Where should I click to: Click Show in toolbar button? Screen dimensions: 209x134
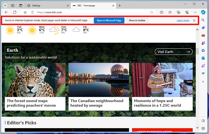pyautogui.click(x=137, y=20)
